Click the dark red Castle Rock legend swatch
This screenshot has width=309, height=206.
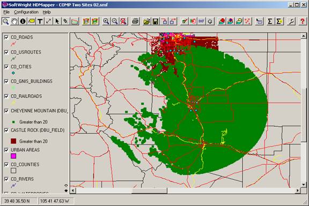point(13,141)
